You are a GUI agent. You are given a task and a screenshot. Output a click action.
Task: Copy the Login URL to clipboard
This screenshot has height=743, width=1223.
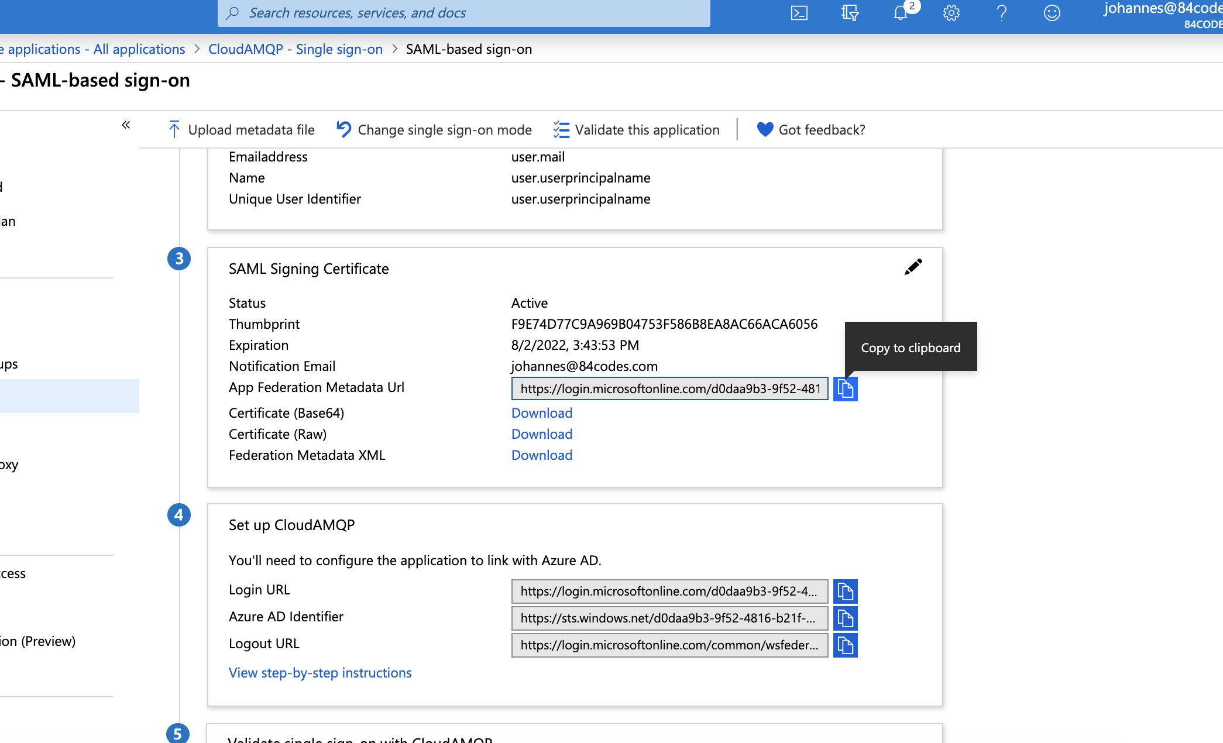tap(846, 591)
